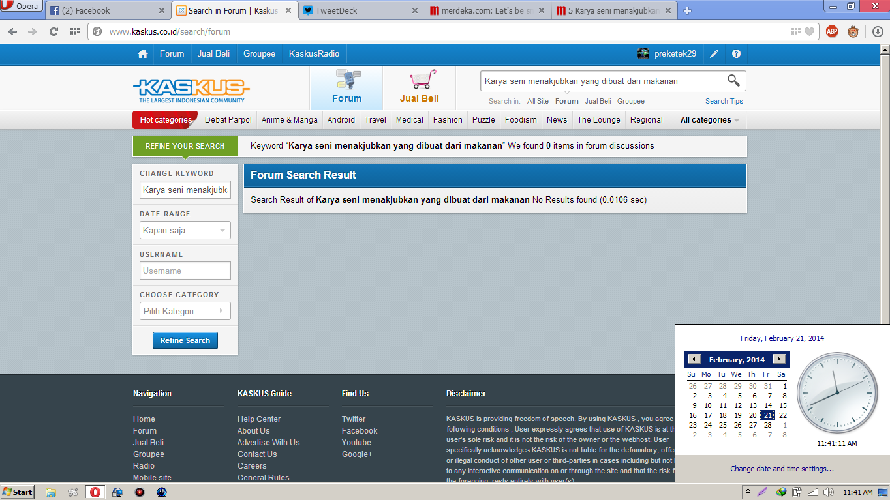This screenshot has width=890, height=500.
Task: Open the 'The Lounge' category
Action: (598, 120)
